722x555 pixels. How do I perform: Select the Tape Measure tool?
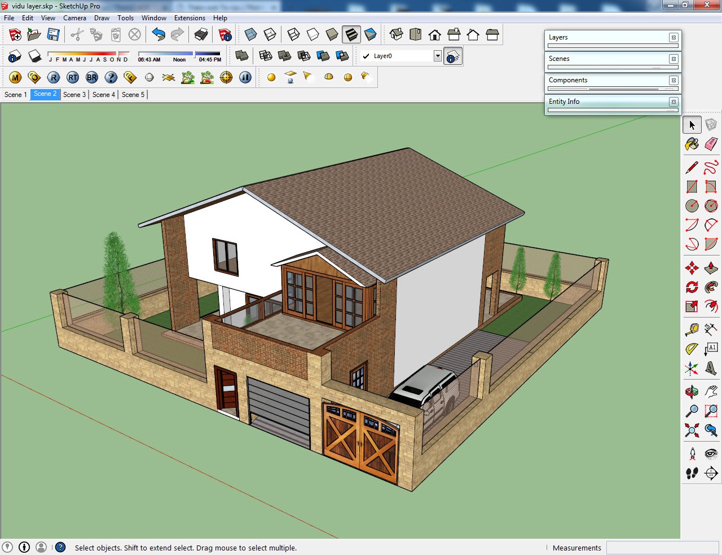coord(692,329)
